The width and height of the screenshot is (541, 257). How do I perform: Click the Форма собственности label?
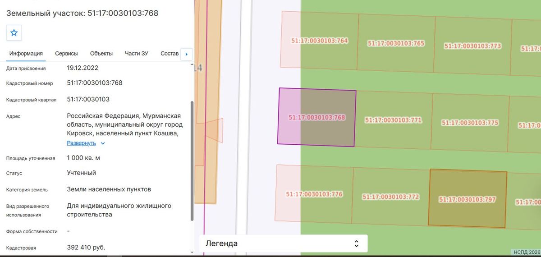click(x=32, y=231)
